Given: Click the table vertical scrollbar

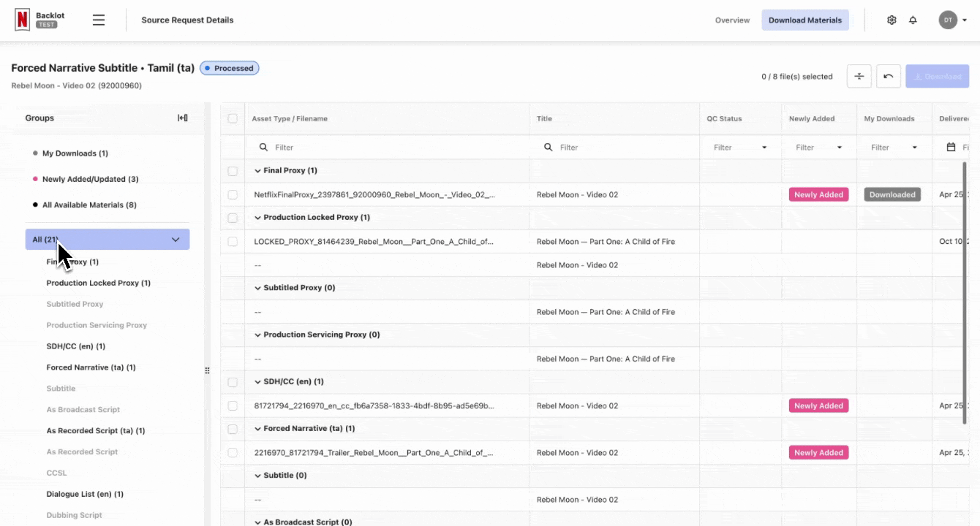Looking at the screenshot, I should (965, 292).
